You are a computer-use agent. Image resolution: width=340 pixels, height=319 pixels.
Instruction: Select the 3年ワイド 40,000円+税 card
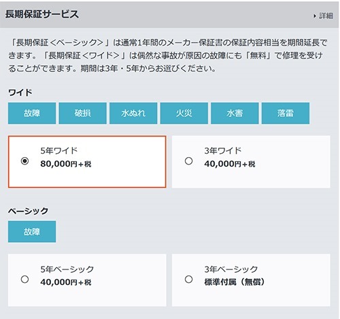pyautogui.click(x=251, y=162)
